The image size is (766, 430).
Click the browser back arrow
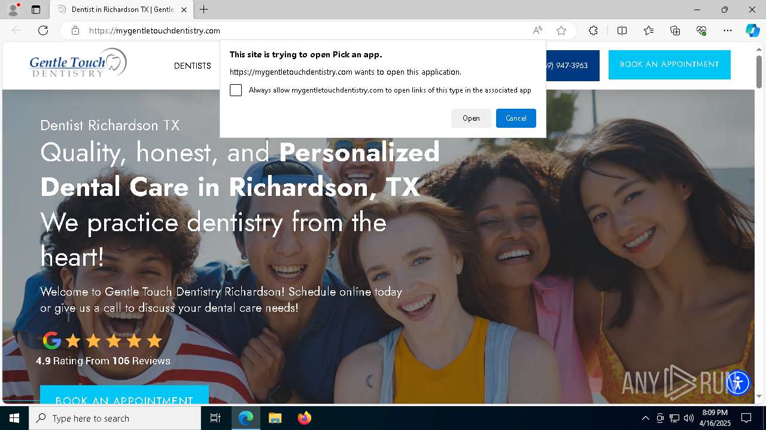click(17, 30)
